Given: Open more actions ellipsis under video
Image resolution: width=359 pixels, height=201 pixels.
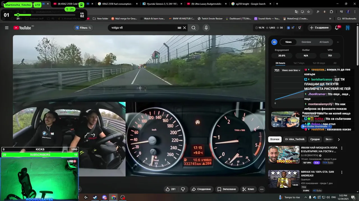Looking at the screenshot, I should click(x=262, y=189).
